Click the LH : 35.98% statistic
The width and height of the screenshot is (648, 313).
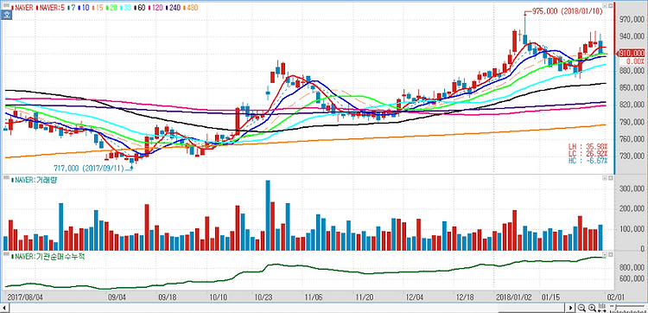[588, 146]
